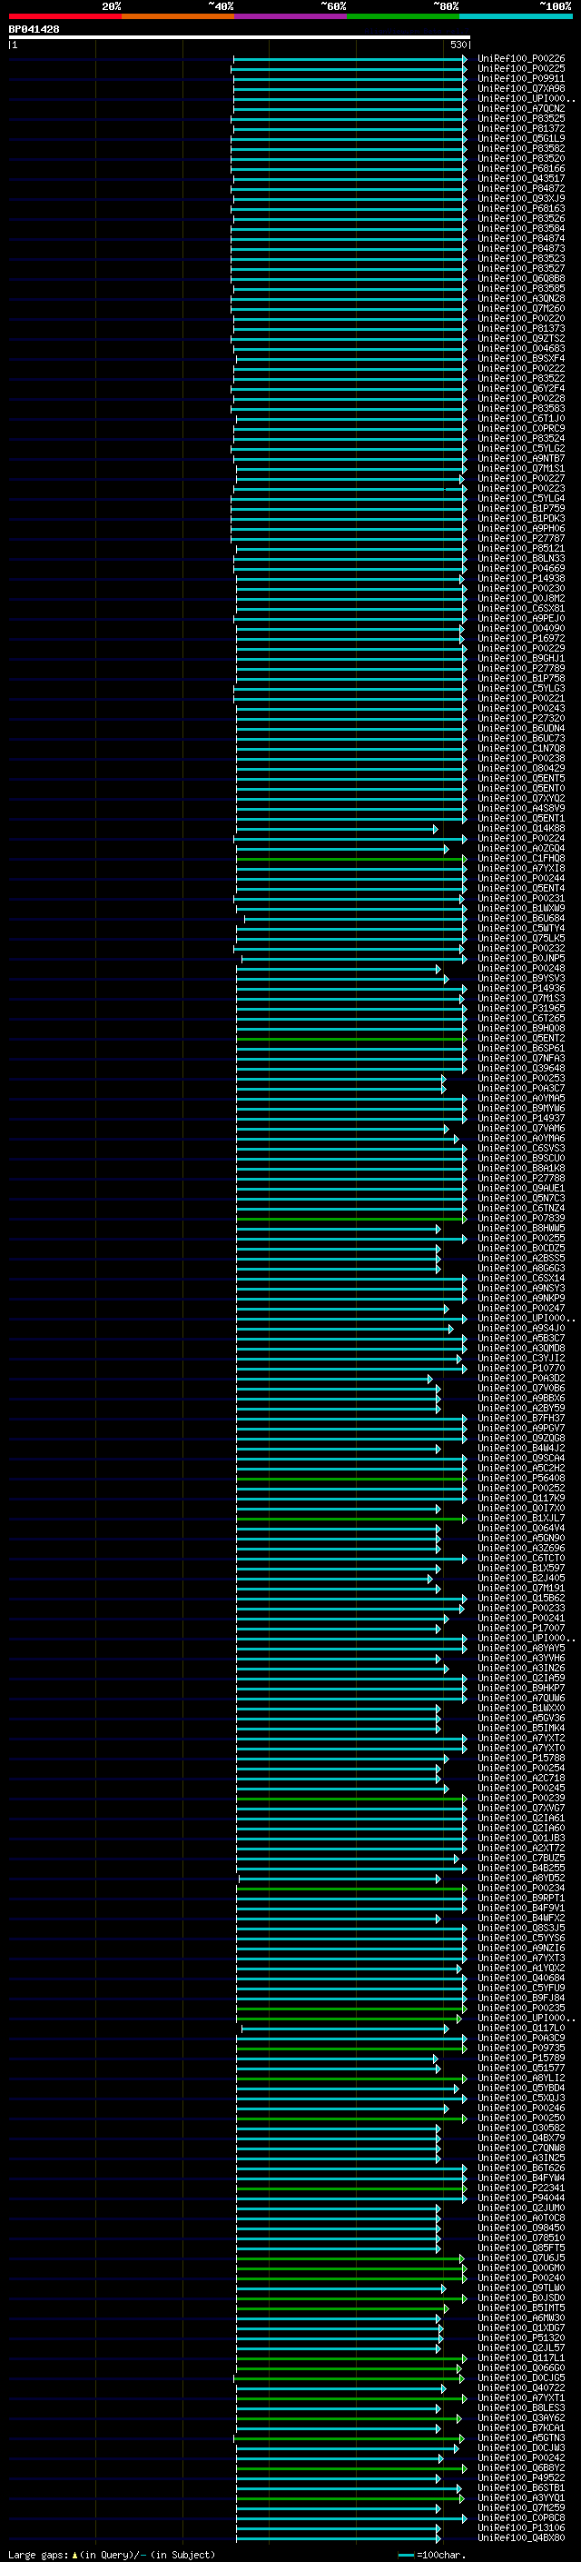The image size is (581, 2562).
Task: Click hit name UniRef100_P83584
Action: [x=520, y=228]
